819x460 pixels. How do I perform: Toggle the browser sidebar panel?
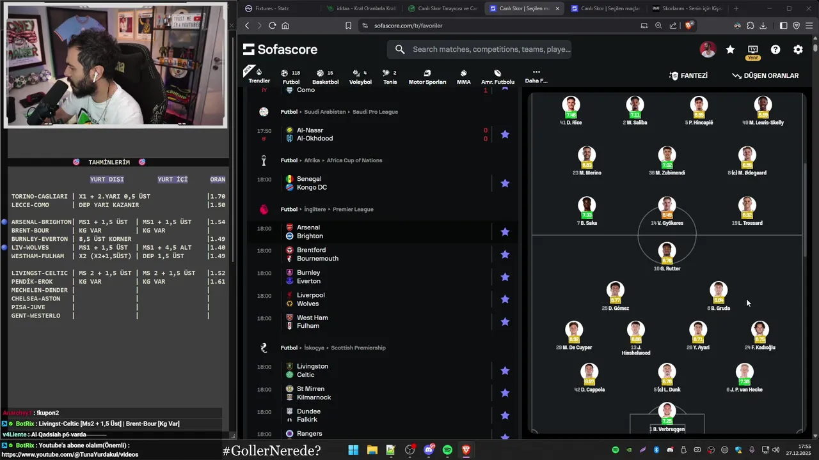pos(783,26)
